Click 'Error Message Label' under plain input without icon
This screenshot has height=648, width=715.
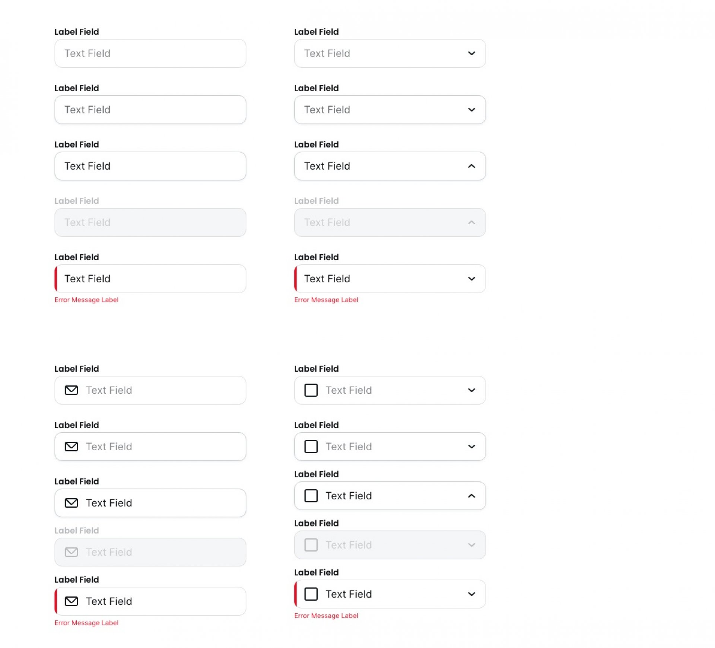[86, 300]
